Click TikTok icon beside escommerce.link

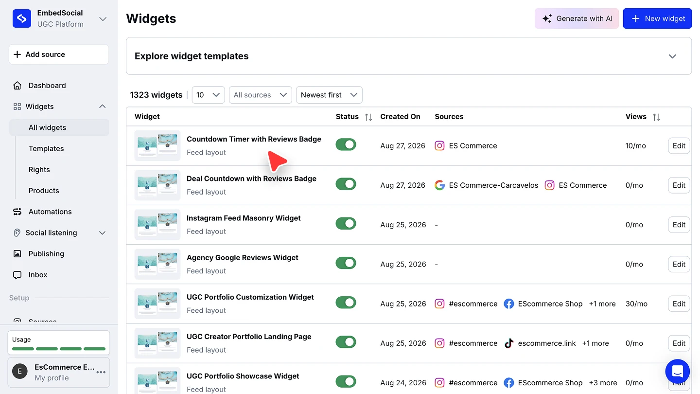(509, 343)
